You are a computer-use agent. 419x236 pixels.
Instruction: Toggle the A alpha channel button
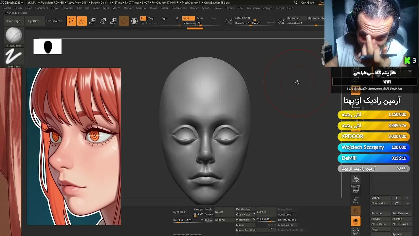pyautogui.click(x=143, y=18)
